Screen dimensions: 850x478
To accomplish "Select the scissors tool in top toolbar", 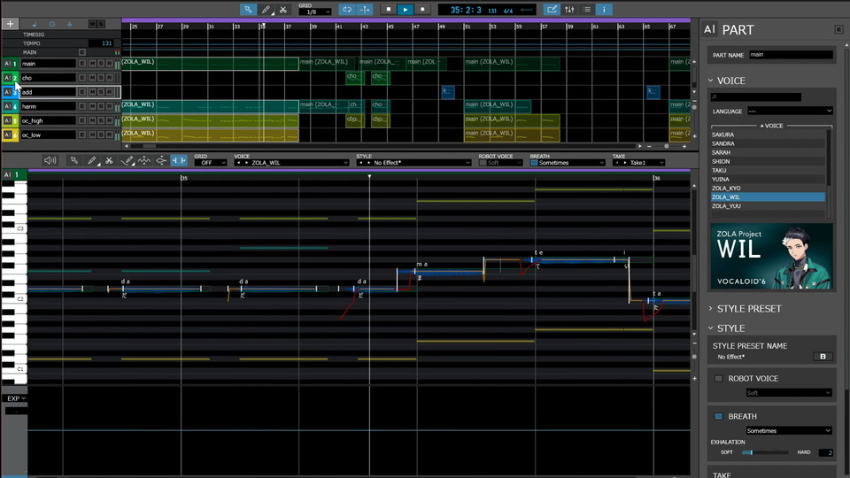I will 282,10.
